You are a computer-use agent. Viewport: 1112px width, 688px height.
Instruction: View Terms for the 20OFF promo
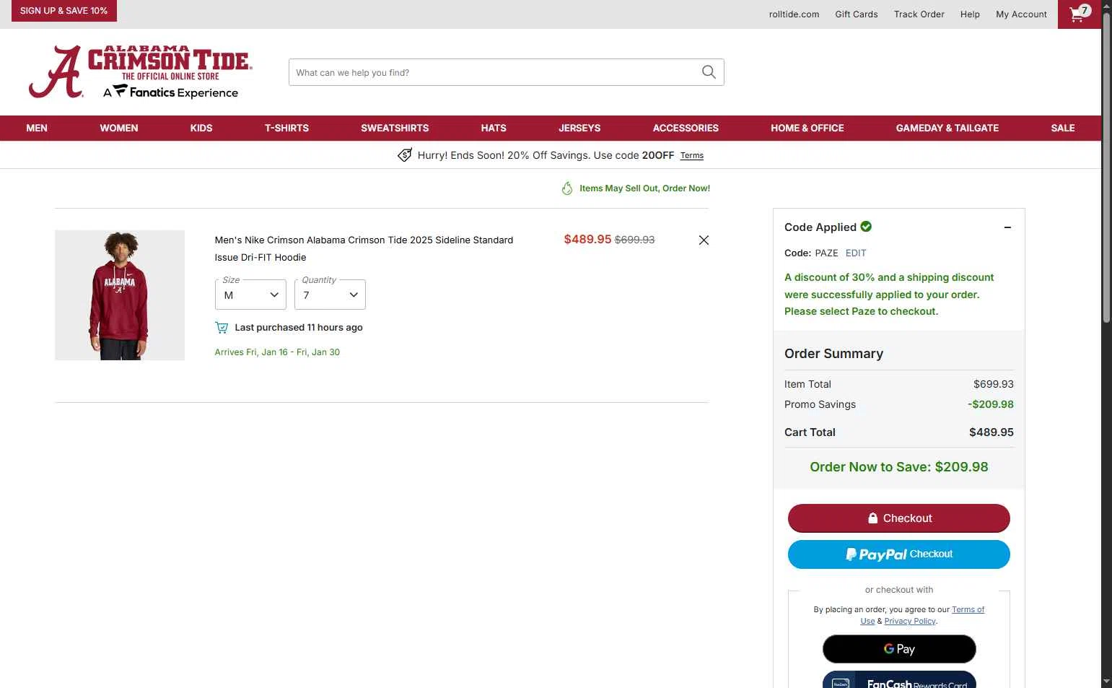691,156
